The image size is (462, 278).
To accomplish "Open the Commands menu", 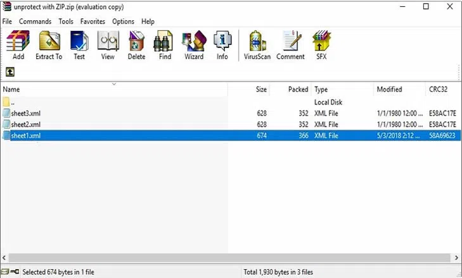I will pyautogui.click(x=35, y=21).
